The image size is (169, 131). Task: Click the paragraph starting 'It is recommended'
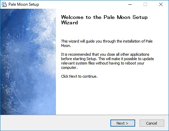107,61
